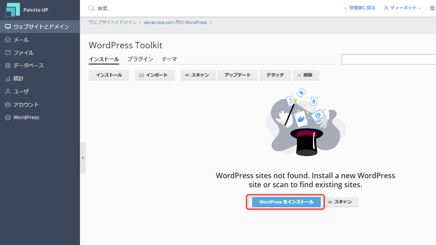Screen dimensions: 436x245
Task: Click the folder icon beside ファイル
Action: (x=8, y=52)
